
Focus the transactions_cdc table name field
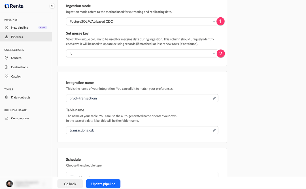tap(139, 130)
